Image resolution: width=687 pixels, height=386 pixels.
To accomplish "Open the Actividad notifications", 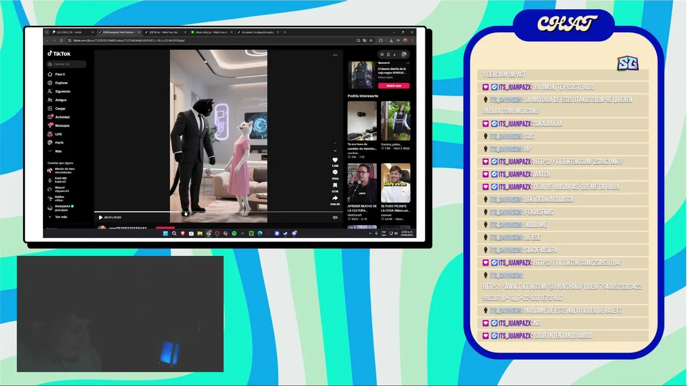I will pyautogui.click(x=59, y=117).
